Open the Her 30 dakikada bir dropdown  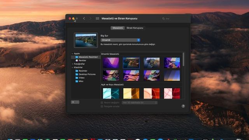pyautogui.click(x=140, y=103)
